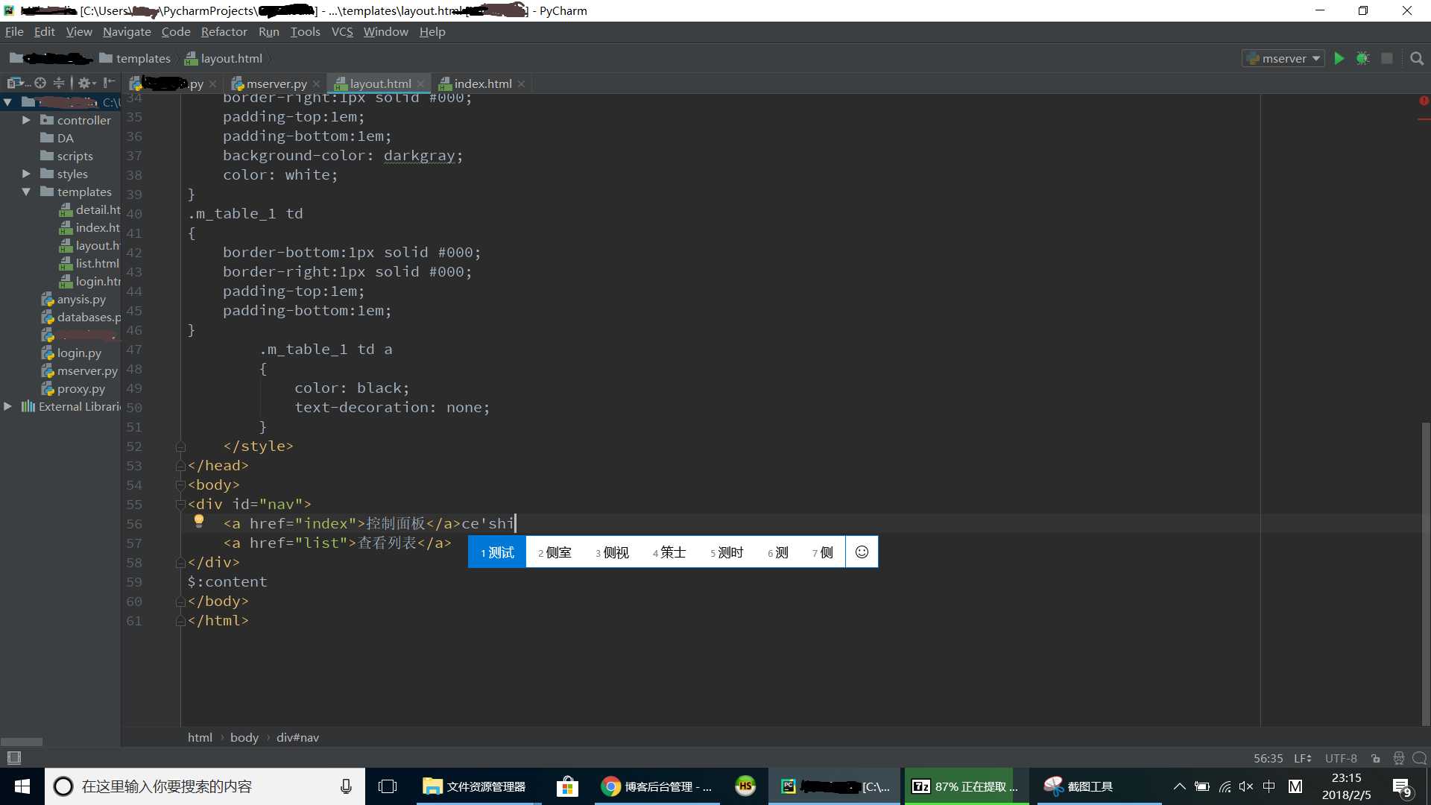
Task: Expand the styles folder
Action: 26,174
